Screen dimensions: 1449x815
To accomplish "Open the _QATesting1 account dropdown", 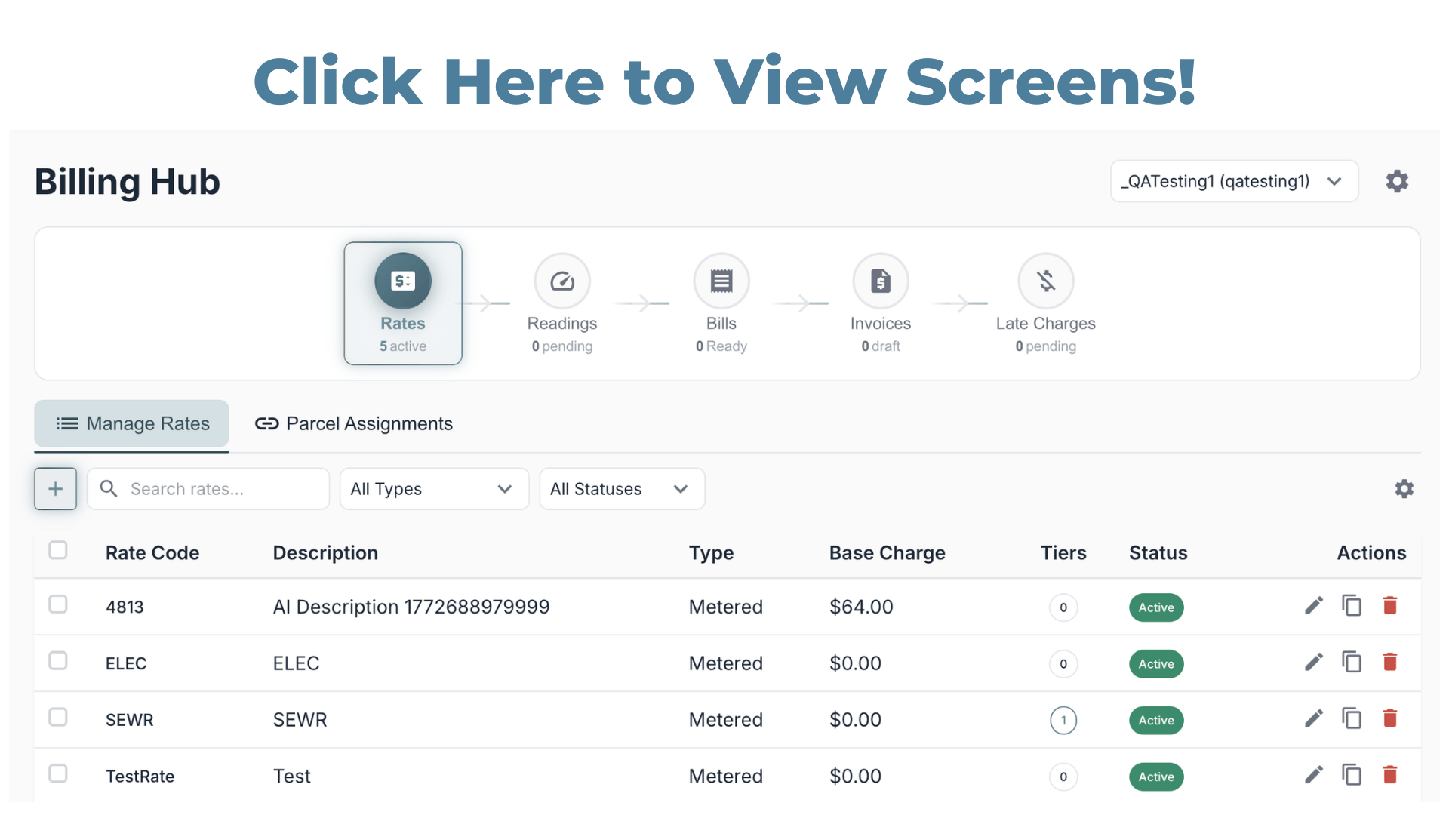I will [1234, 181].
